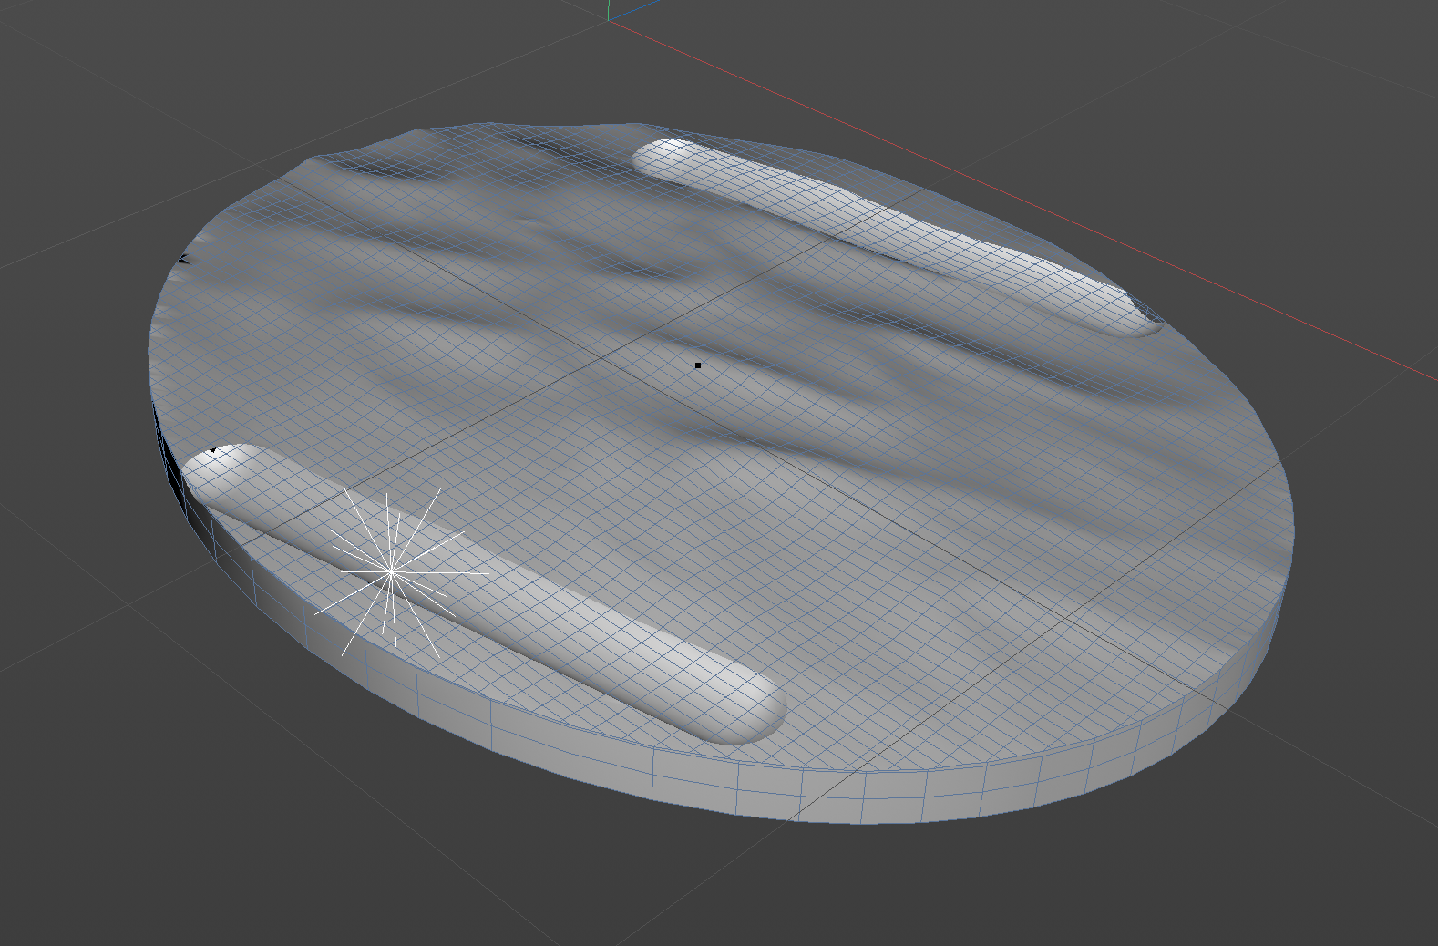
Task: Click the short green axis line at the top
Action: pos(608,8)
